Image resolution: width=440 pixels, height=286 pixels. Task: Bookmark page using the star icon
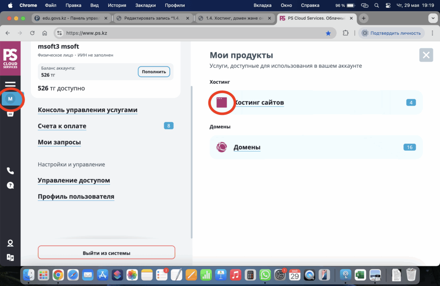click(x=328, y=33)
